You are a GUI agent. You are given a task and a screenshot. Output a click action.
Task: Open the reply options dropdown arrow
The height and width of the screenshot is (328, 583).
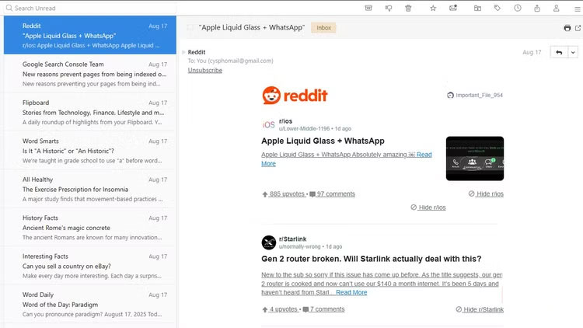tap(573, 52)
